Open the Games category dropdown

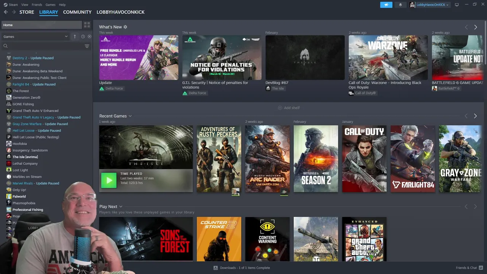pyautogui.click(x=35, y=37)
